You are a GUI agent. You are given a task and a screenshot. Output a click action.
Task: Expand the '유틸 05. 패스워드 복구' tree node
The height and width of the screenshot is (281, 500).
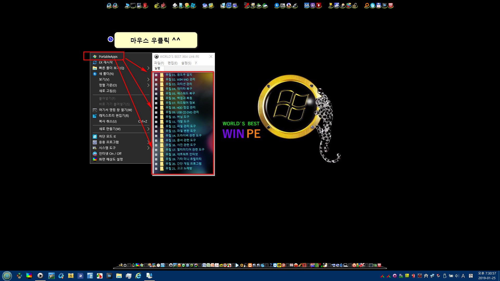(156, 94)
